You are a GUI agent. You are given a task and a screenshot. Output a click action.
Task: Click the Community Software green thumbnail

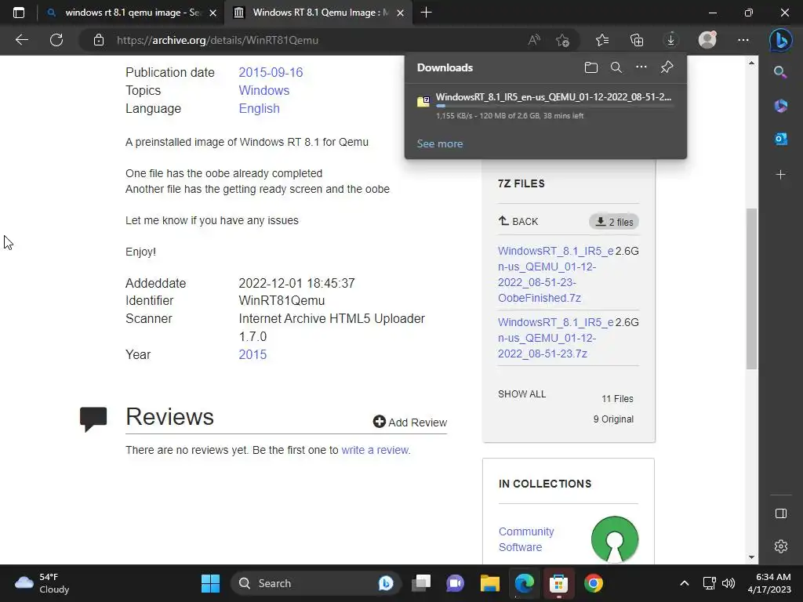pos(615,539)
